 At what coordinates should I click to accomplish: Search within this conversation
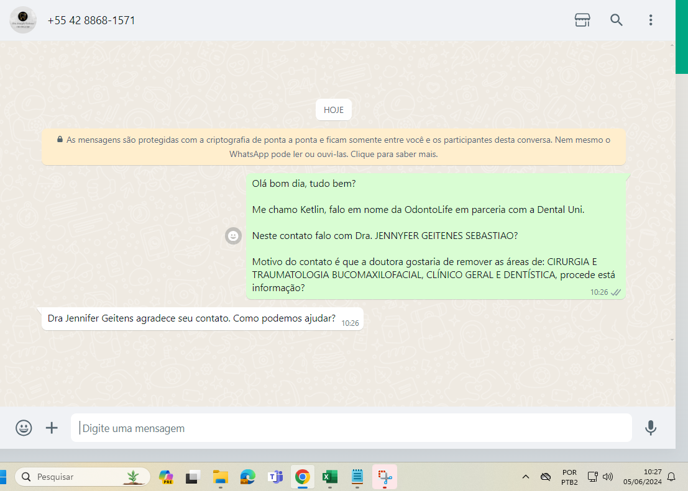[x=616, y=20]
